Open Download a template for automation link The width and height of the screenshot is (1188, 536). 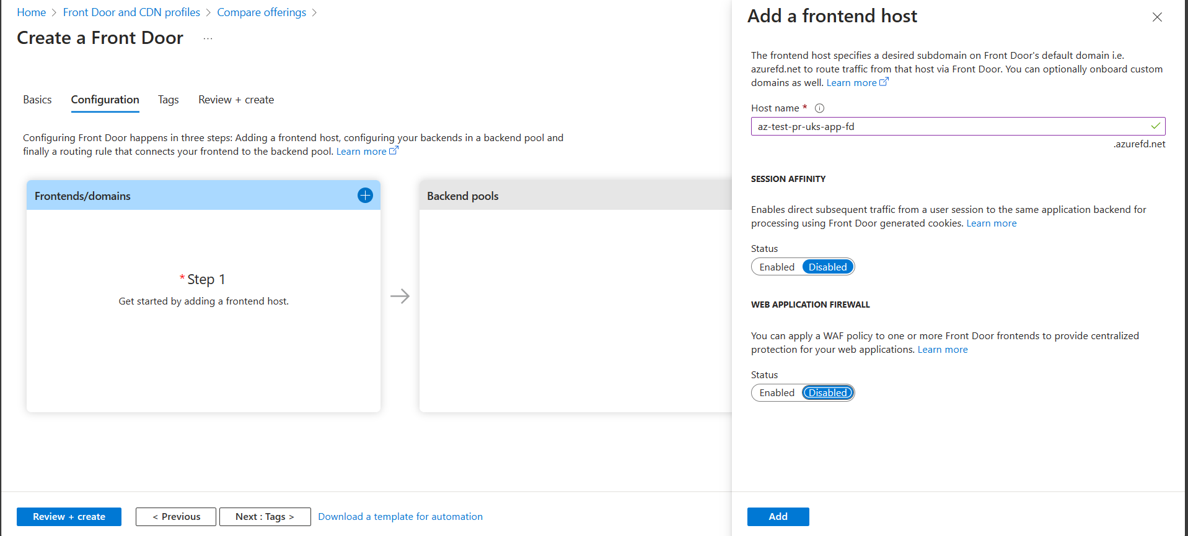pos(400,517)
